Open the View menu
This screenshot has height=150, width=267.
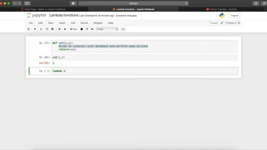click(50, 23)
